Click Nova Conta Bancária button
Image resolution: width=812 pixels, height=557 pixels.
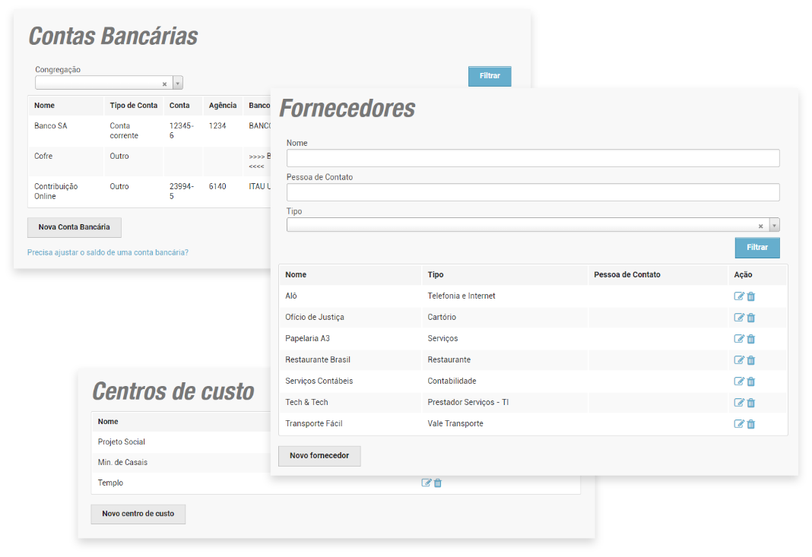(x=74, y=227)
